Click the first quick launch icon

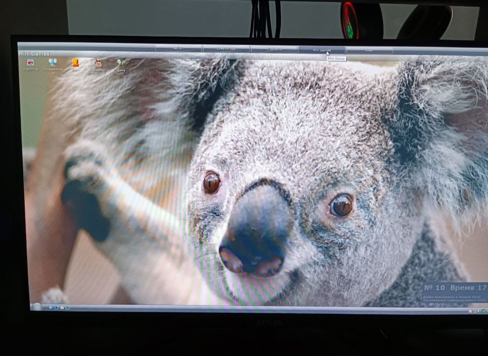coord(51,308)
